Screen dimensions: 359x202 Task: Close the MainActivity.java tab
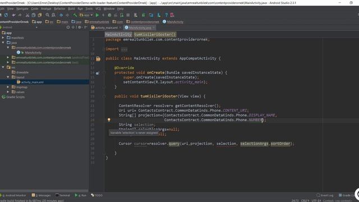tap(154, 27)
